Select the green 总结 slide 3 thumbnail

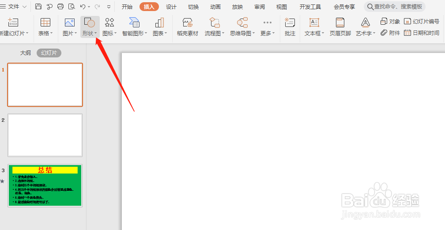45,186
